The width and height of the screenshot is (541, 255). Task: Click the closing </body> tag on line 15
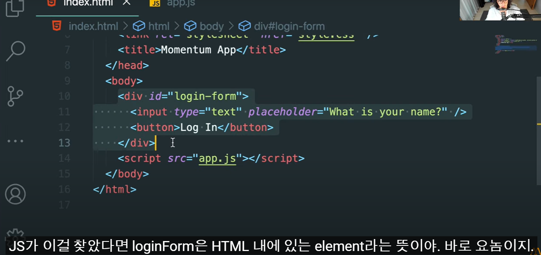[127, 174]
